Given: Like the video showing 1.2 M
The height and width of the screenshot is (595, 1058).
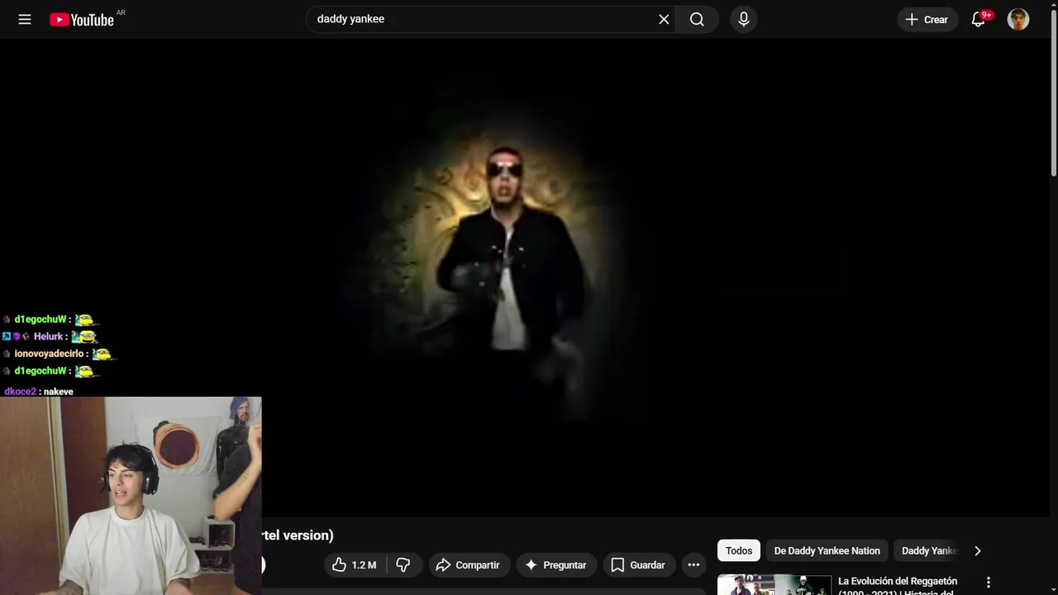Looking at the screenshot, I should pyautogui.click(x=355, y=565).
